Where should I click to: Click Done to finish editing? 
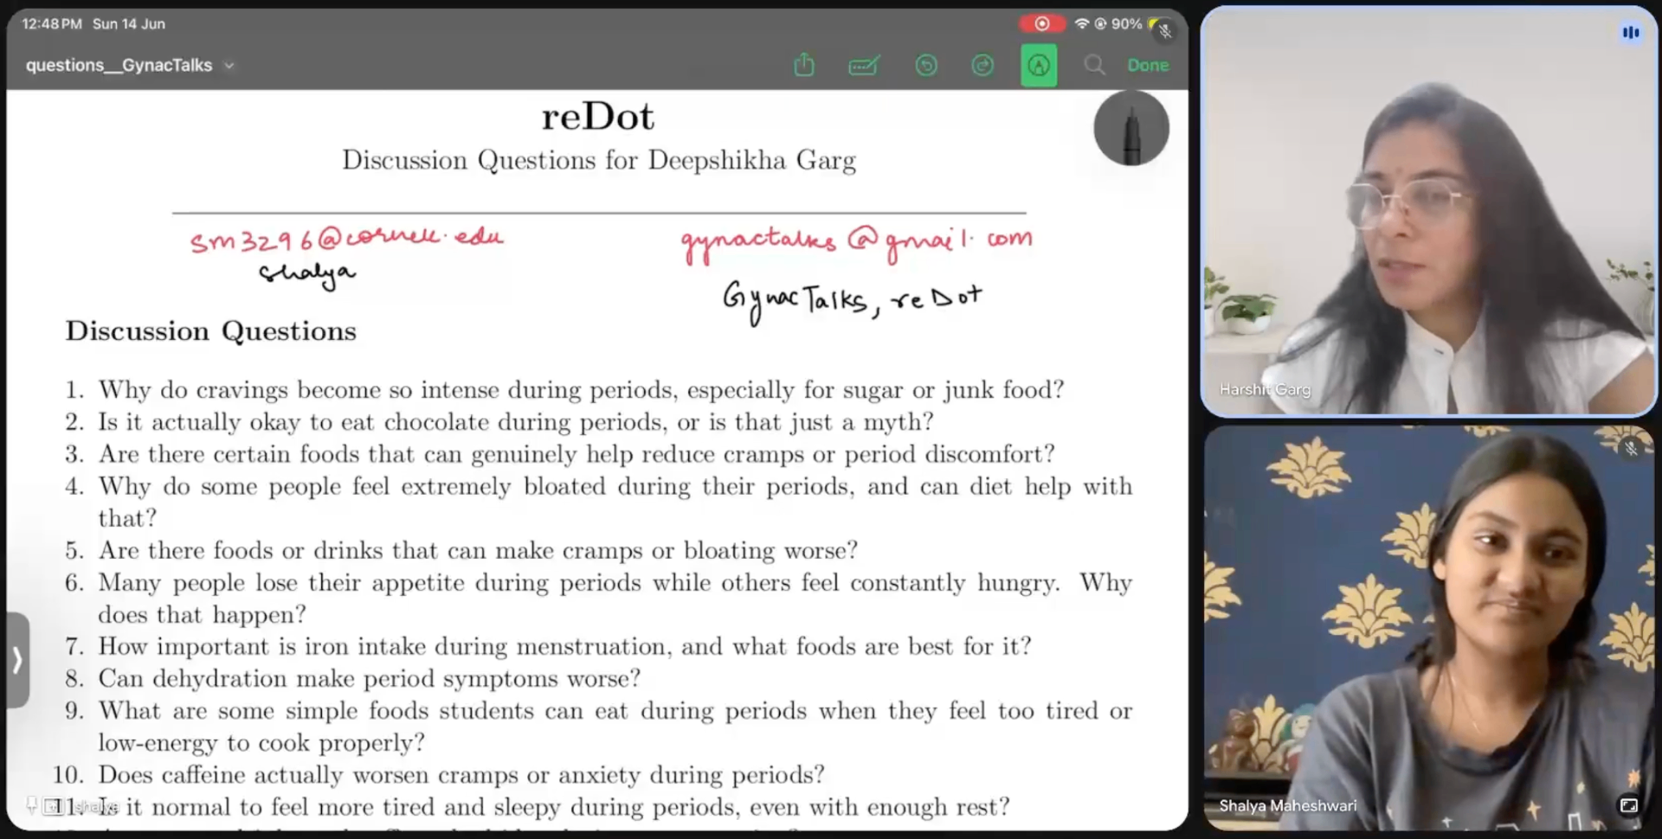(x=1148, y=65)
